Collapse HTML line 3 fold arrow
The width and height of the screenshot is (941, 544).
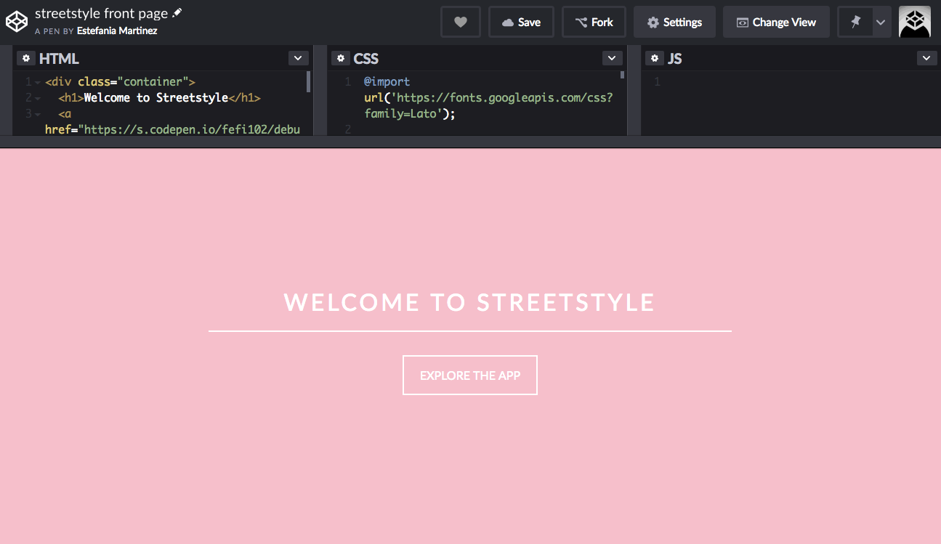[x=37, y=114]
